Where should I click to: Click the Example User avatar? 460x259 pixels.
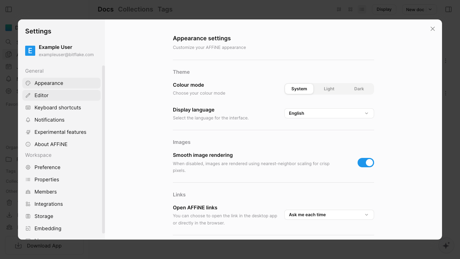[x=30, y=51]
